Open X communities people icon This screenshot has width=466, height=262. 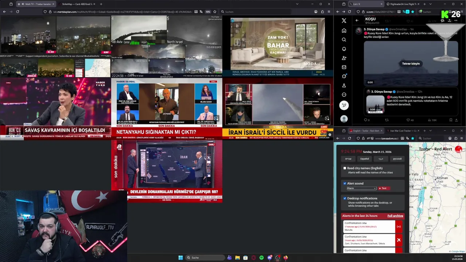344,58
